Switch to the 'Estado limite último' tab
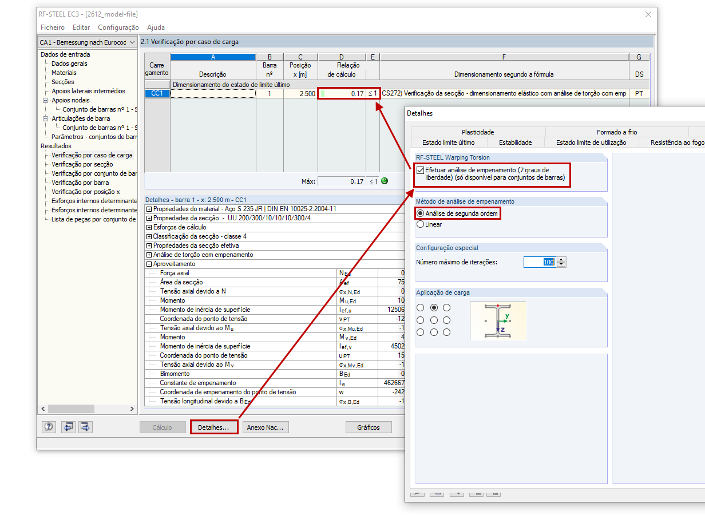 pyautogui.click(x=448, y=142)
